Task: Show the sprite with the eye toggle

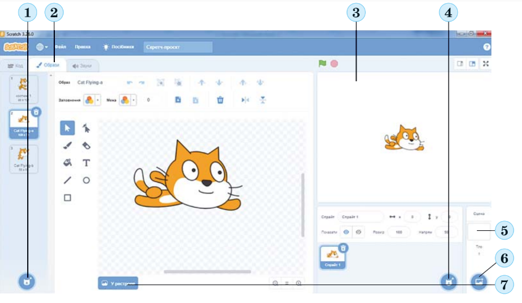Action: [x=346, y=232]
